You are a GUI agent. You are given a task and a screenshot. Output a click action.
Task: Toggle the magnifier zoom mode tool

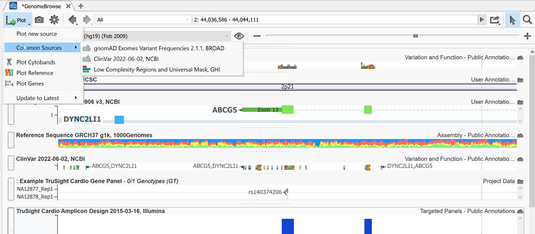pos(527,20)
